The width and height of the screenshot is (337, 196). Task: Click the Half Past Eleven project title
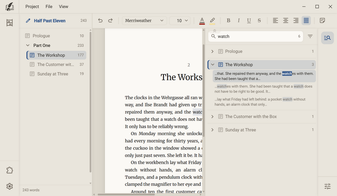[x=50, y=21]
